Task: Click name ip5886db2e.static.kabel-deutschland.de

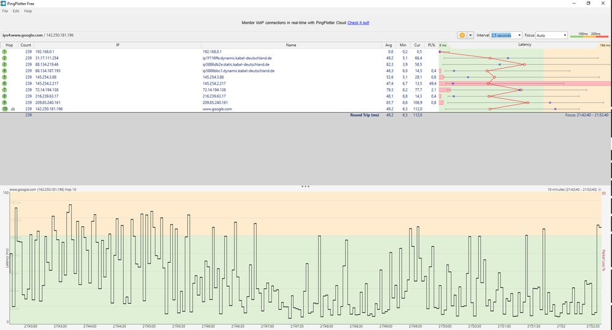Action: pos(236,64)
